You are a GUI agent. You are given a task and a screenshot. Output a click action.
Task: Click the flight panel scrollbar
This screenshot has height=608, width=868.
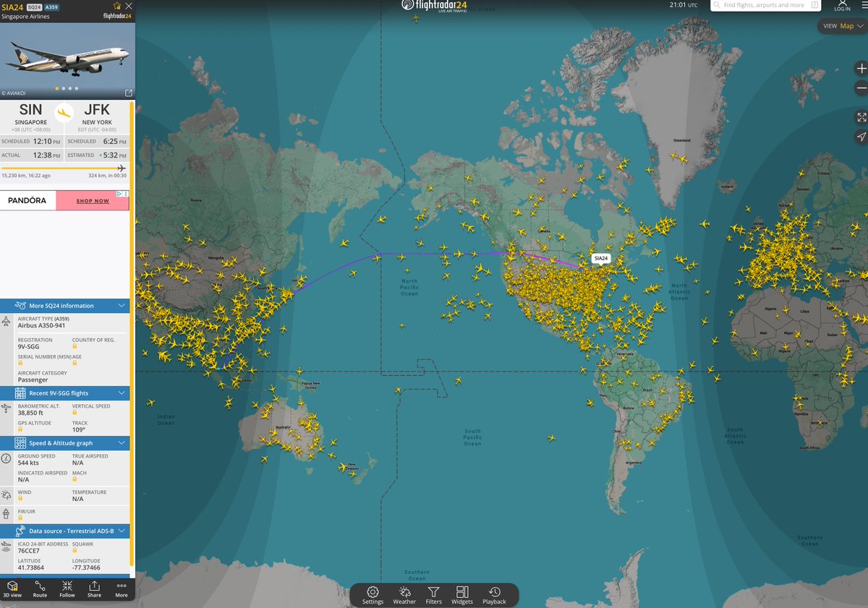point(132,333)
